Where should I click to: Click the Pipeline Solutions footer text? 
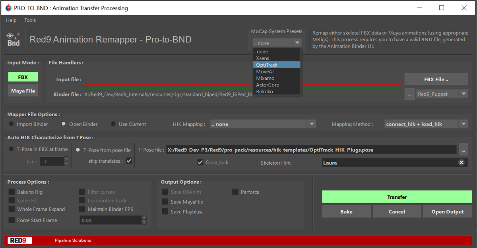coord(73,240)
